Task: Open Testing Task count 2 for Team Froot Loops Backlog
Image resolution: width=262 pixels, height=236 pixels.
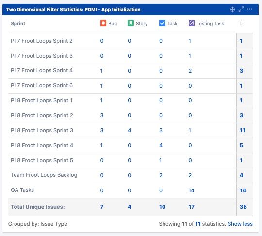Action: tap(190, 175)
